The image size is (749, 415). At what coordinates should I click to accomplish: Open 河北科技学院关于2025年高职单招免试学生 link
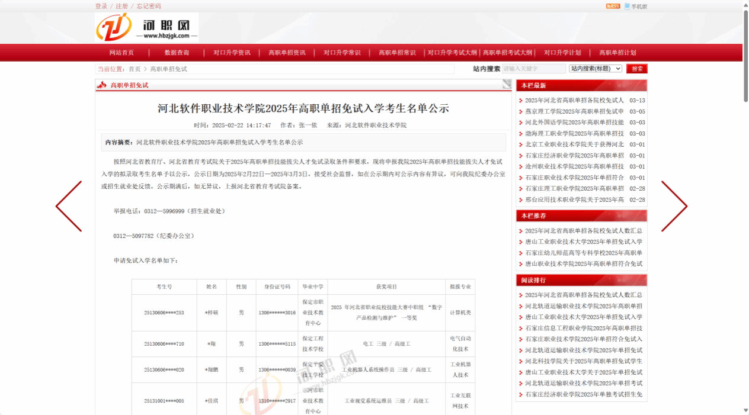[x=584, y=361]
